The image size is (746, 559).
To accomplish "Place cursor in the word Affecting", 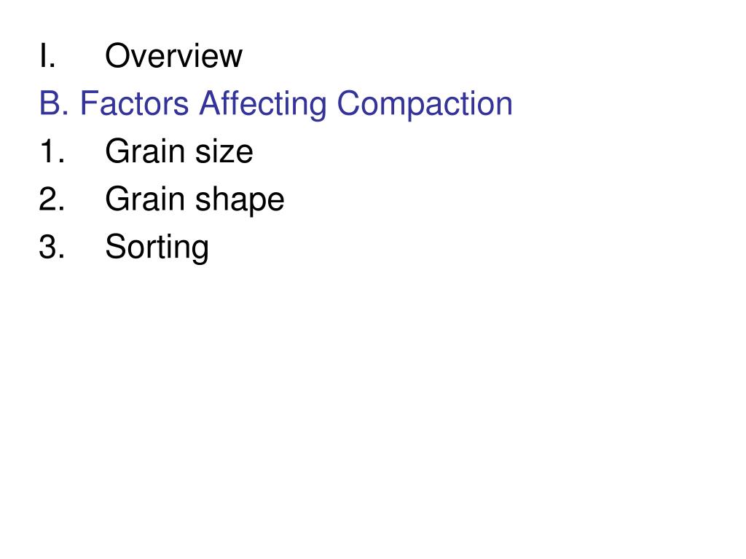I will (x=262, y=105).
